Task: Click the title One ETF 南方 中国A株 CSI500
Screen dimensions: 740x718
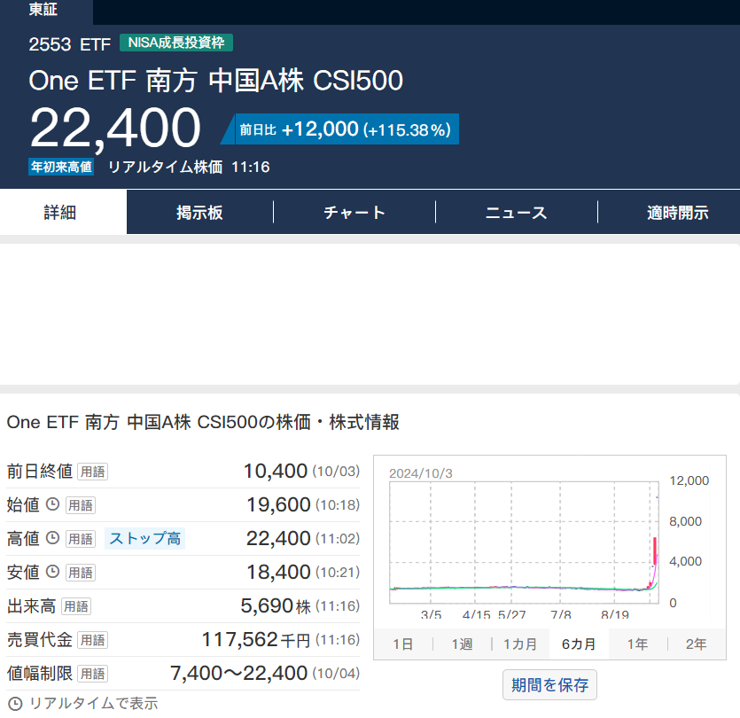Action: click(215, 81)
